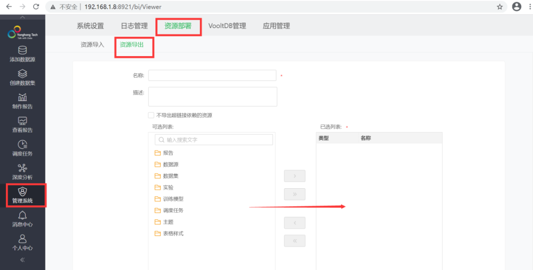Select the 调度任务 clock icon
The height and width of the screenshot is (270, 533).
22,149
